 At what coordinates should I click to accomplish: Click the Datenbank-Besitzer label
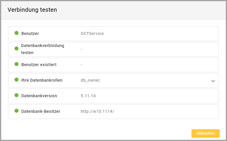41,112
